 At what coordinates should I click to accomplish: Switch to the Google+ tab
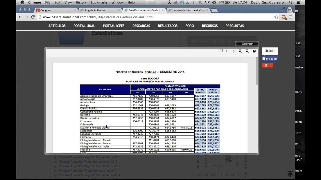point(56,10)
